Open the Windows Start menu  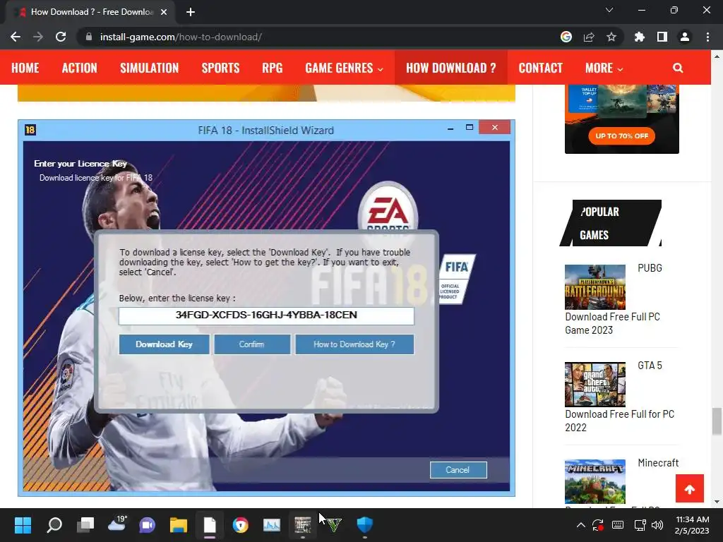(x=23, y=524)
